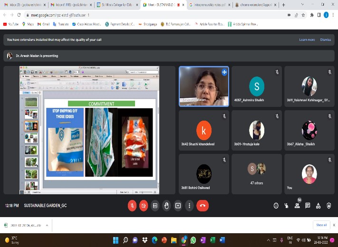This screenshot has width=338, height=247.
Task: Expand downloaded file options chevron
Action: coord(46,225)
